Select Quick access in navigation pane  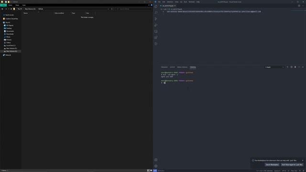(10, 15)
